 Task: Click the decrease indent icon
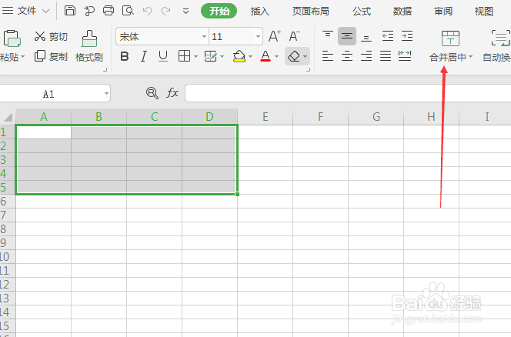pyautogui.click(x=388, y=36)
